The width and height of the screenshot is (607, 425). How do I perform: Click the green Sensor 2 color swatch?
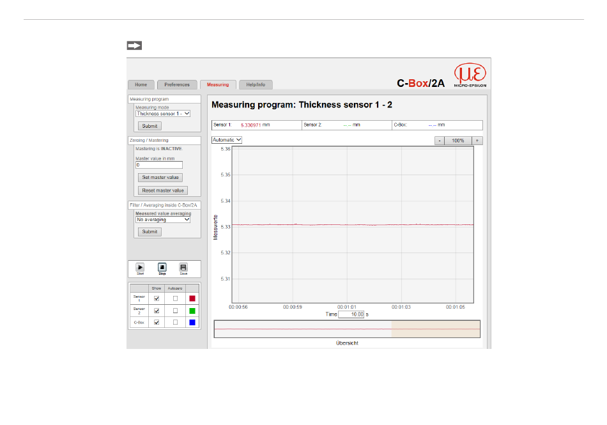(192, 311)
